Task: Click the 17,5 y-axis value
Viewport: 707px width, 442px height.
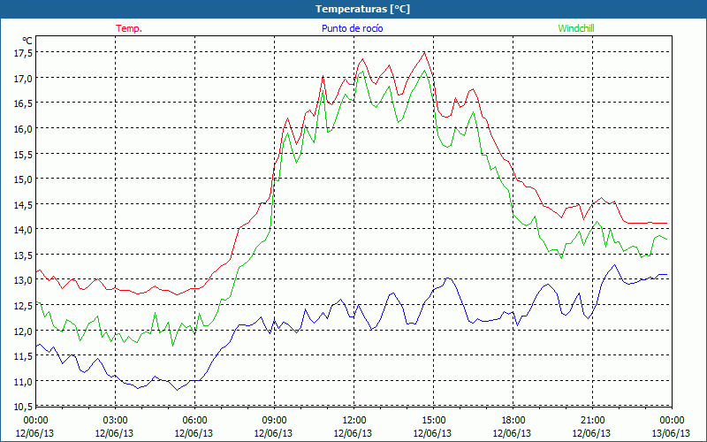Action: (x=24, y=53)
